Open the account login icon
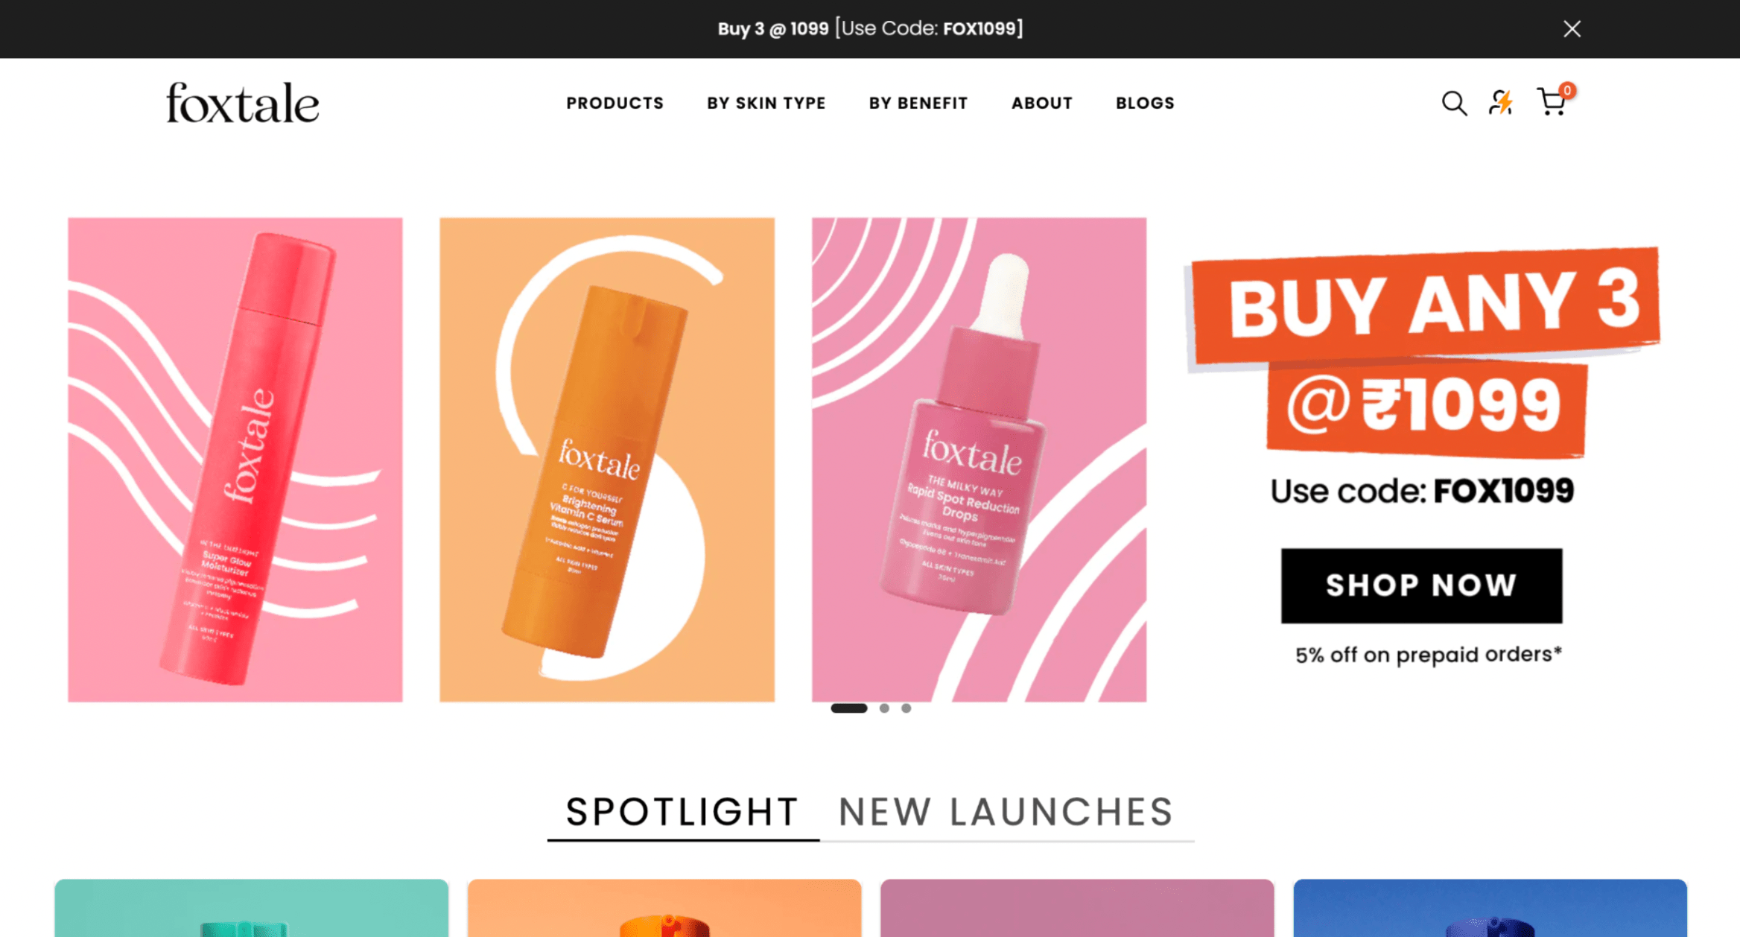This screenshot has width=1740, height=937. point(1502,102)
